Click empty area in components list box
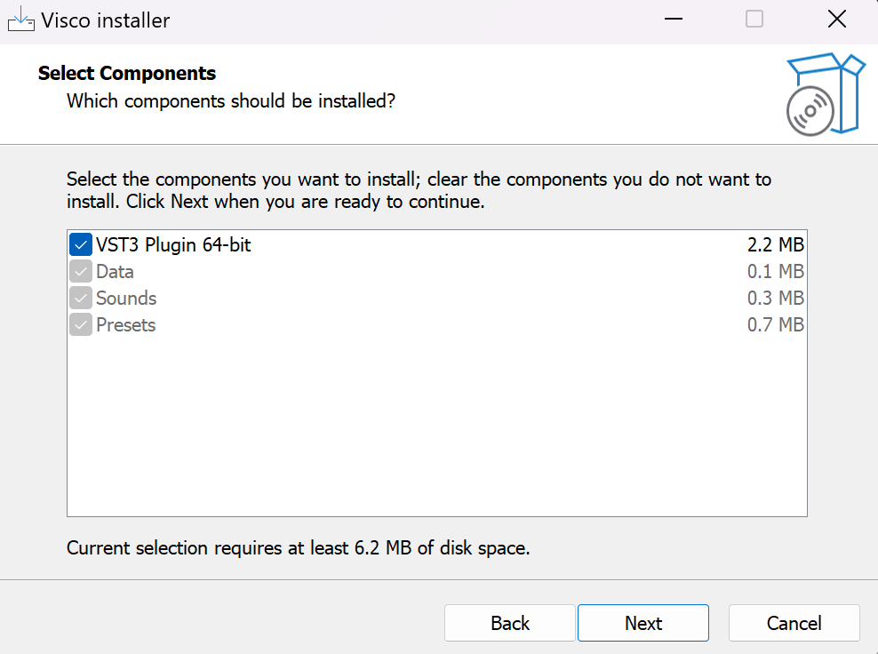Image resolution: width=878 pixels, height=654 pixels. pos(435,427)
